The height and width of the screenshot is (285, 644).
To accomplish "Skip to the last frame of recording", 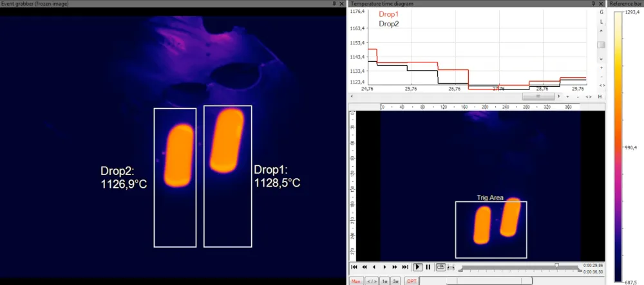I will click(x=405, y=267).
